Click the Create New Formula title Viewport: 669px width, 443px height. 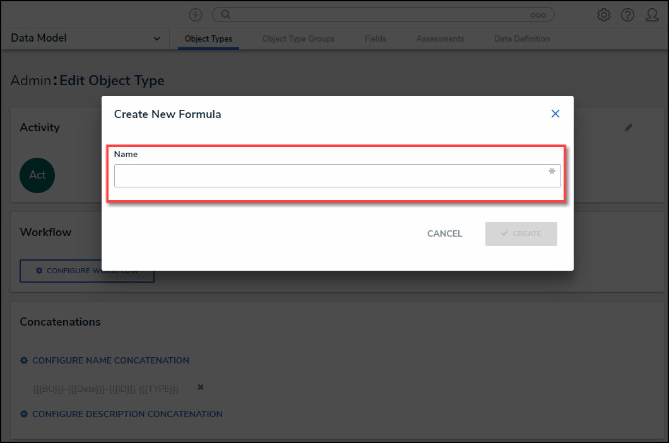tap(167, 114)
